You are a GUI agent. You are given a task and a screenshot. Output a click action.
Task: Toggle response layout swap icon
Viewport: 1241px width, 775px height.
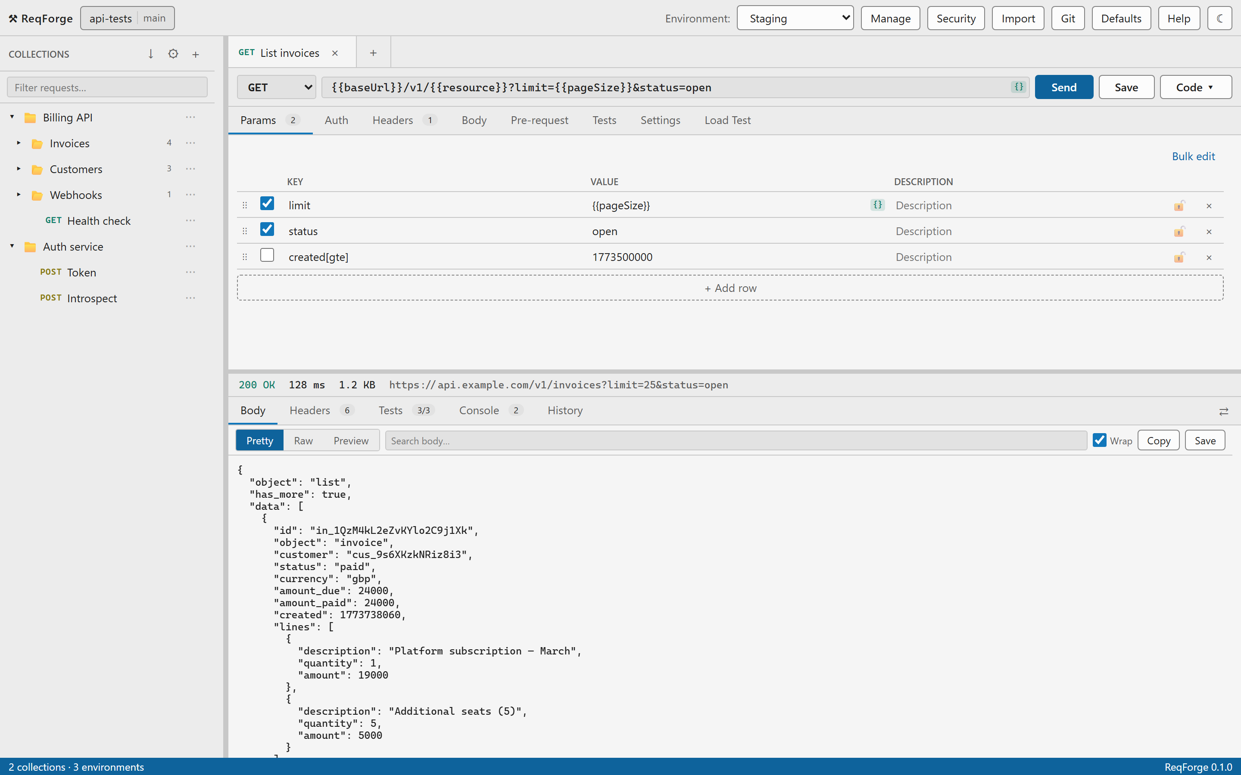(1224, 411)
